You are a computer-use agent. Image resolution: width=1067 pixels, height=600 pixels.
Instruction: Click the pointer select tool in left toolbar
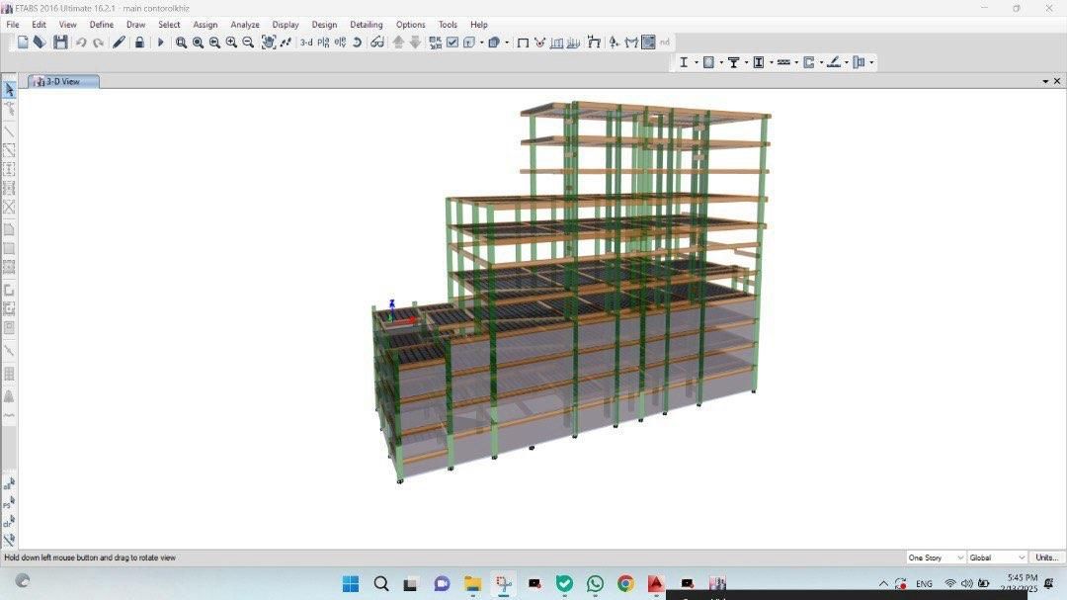[9, 90]
